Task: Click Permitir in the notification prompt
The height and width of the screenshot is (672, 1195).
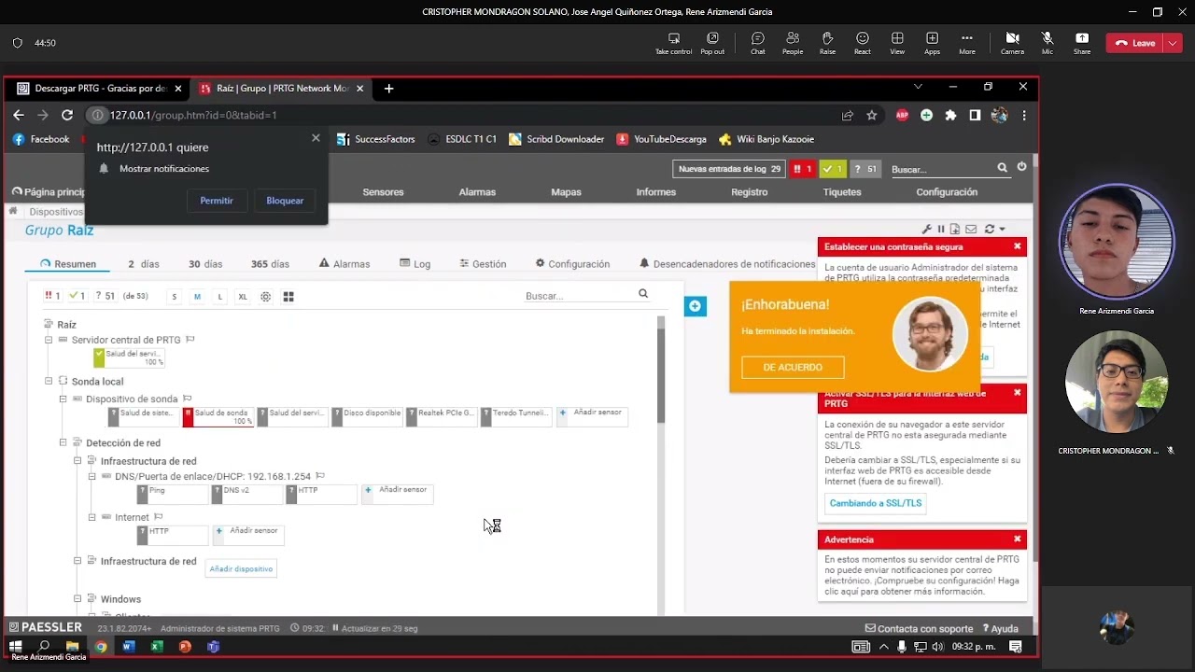Action: 217,201
